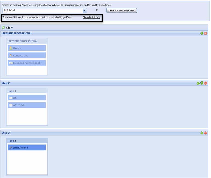This screenshot has width=211, height=178.
Task: Click Create a new Page Flow
Action: 122,11
